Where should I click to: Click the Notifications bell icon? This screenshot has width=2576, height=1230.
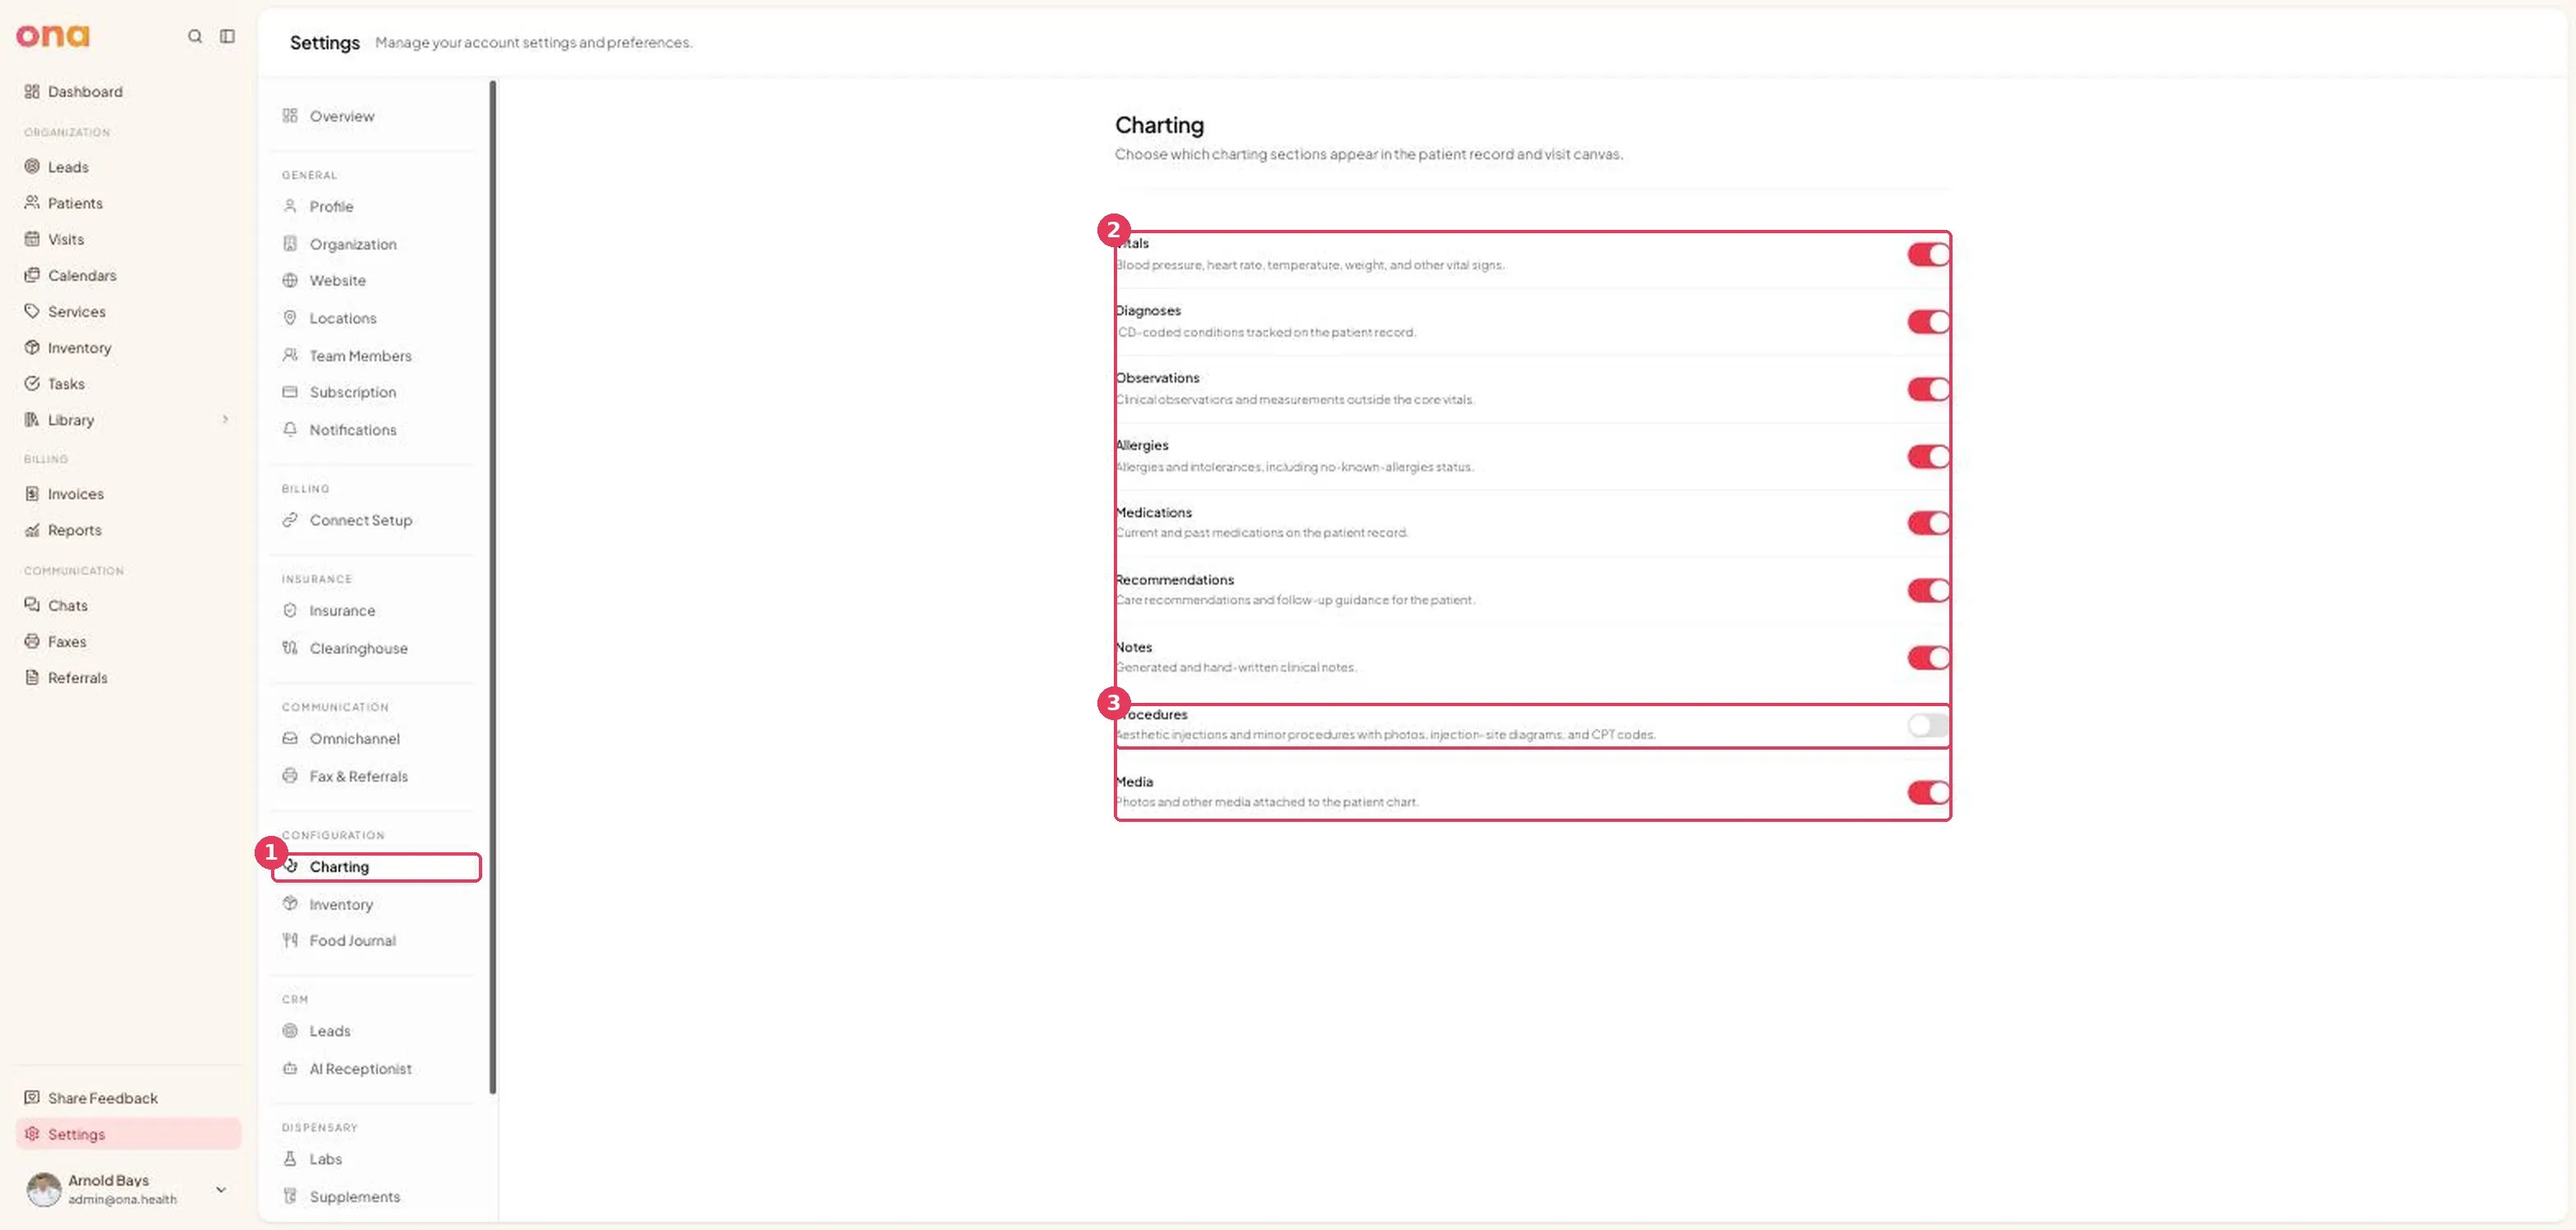coord(290,429)
